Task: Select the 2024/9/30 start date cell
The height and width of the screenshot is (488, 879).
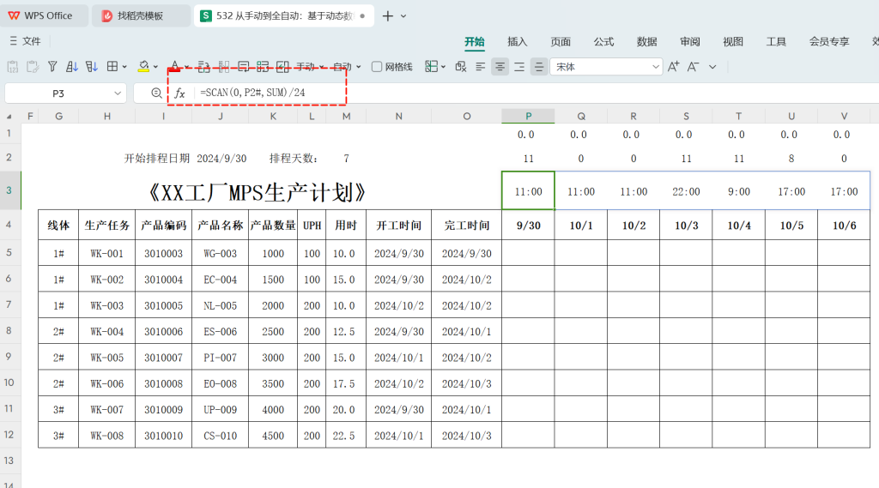Action: pyautogui.click(x=221, y=159)
